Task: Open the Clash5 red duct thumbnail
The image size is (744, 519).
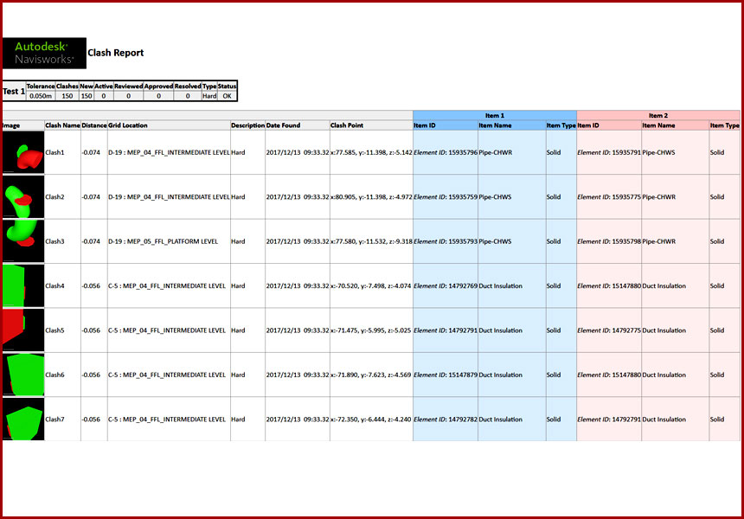Action: tap(23, 330)
